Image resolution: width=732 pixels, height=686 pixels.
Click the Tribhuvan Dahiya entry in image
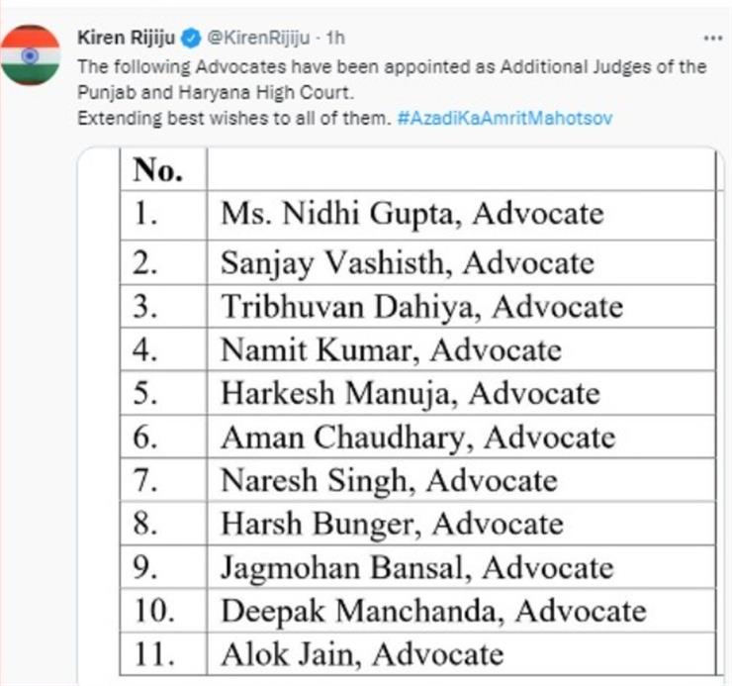point(422,307)
